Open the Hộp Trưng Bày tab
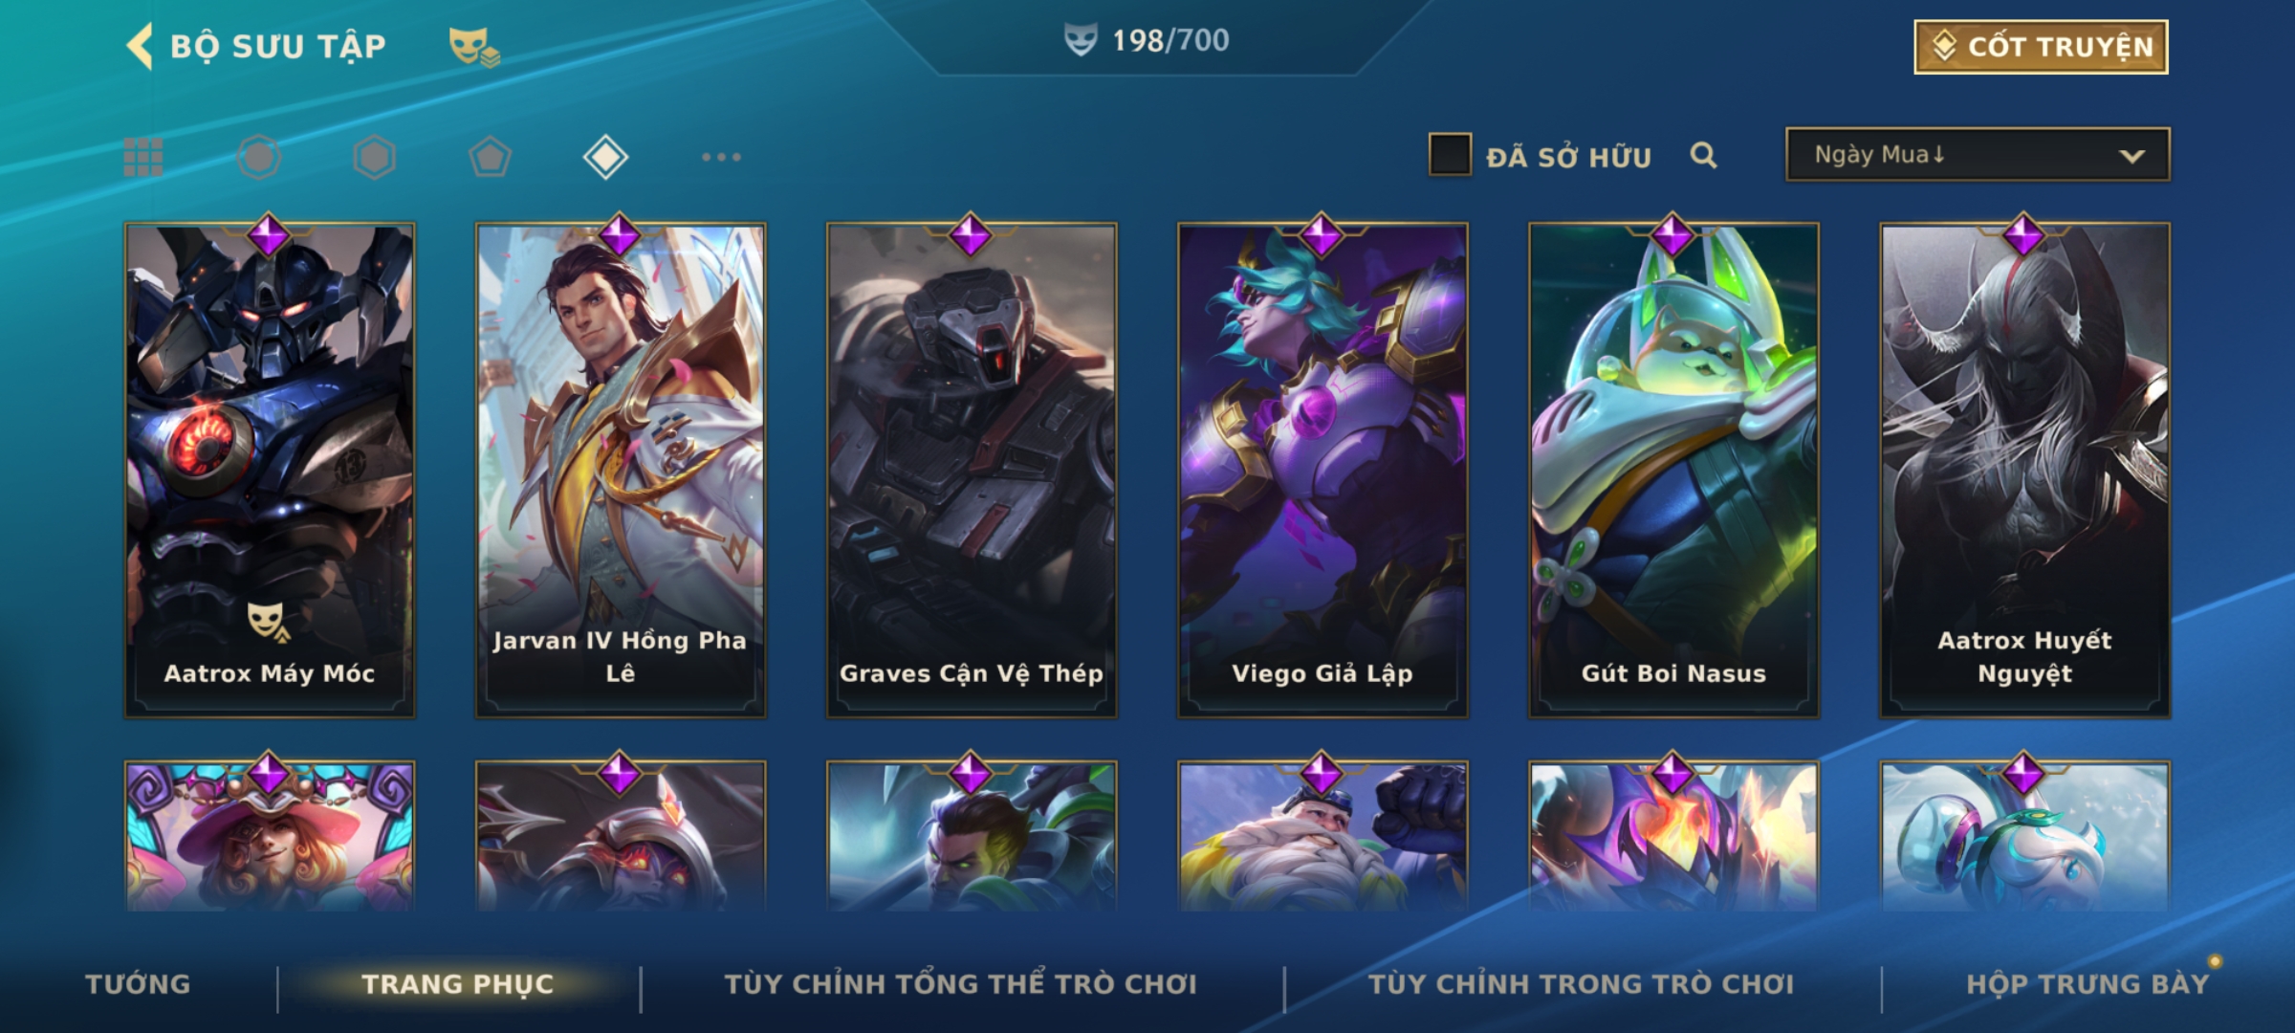 (x=2088, y=984)
